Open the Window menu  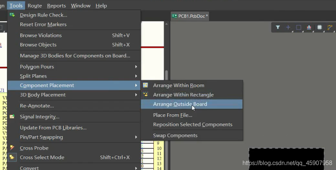[x=81, y=6]
